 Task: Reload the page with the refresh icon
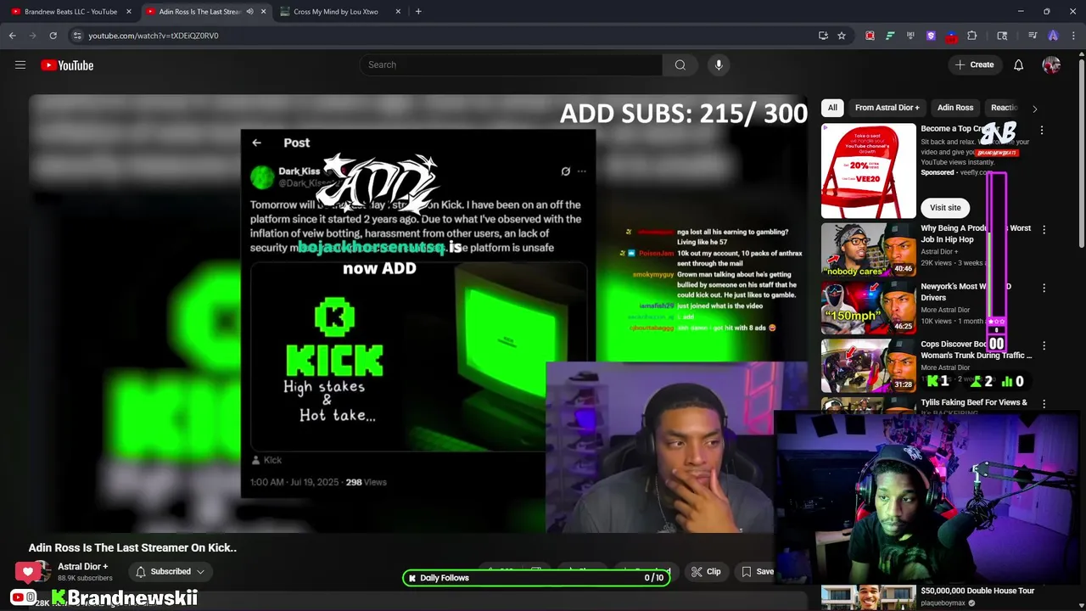[53, 36]
